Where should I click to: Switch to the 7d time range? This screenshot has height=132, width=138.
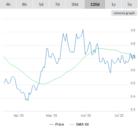click(57, 4)
